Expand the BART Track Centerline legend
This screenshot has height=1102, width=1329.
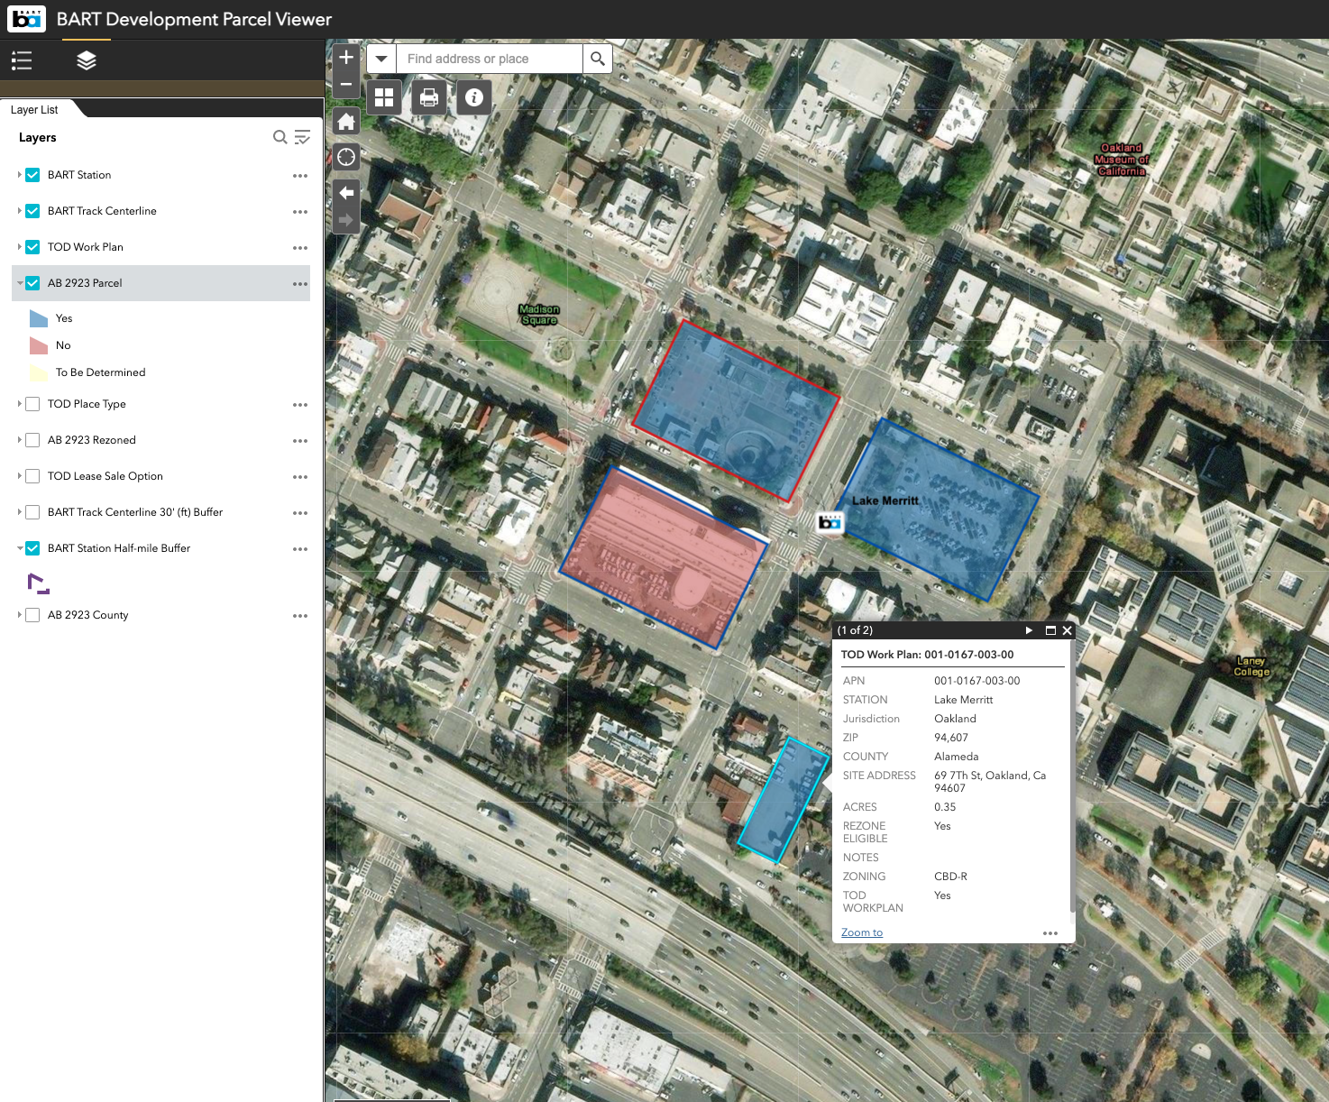(x=19, y=211)
